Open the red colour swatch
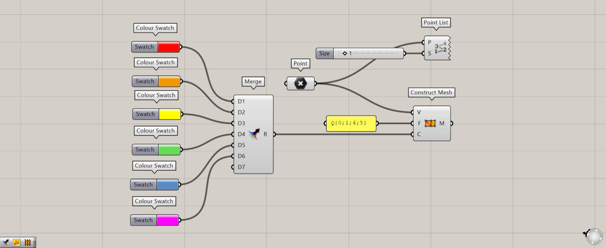The width and height of the screenshot is (606, 248). 169,47
